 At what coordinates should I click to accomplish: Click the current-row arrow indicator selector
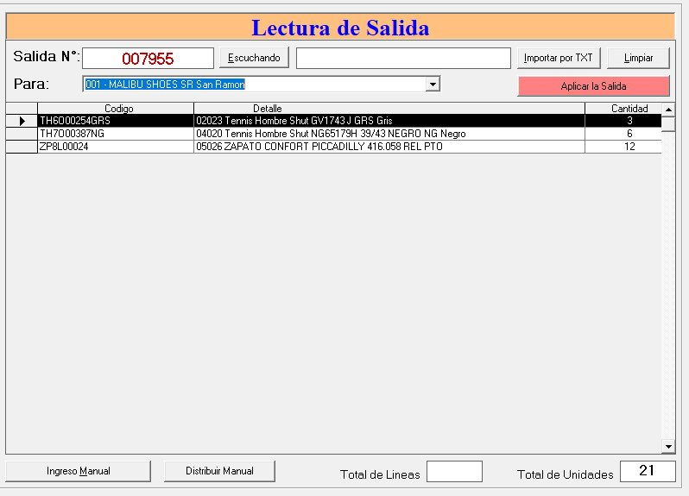pyautogui.click(x=22, y=121)
